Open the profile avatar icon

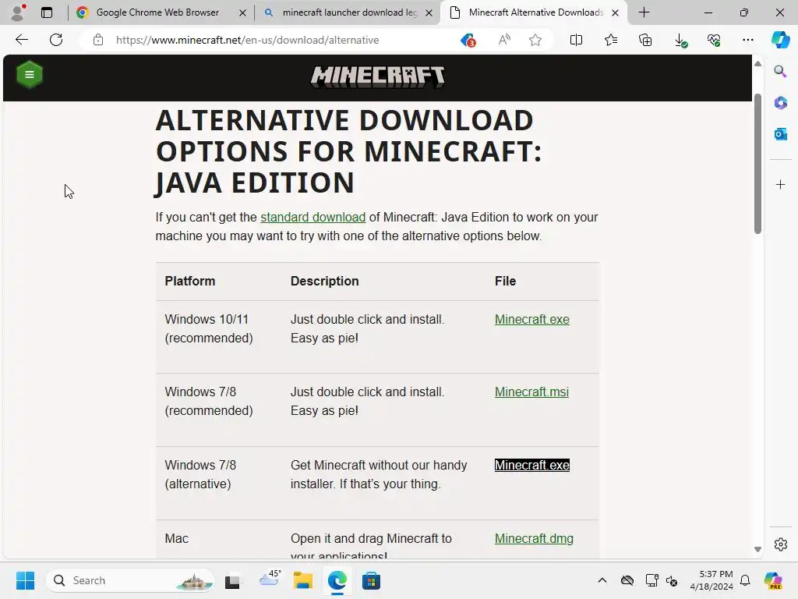(19, 12)
